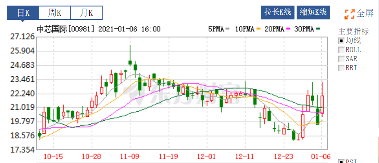Click the 主要指标 heading text
Screen dimensions: 379x163
pos(354,31)
